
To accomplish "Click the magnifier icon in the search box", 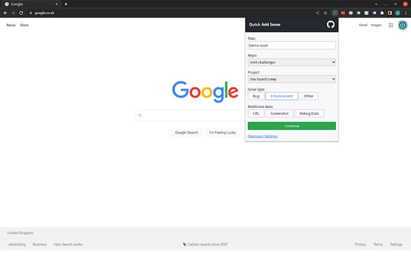I will [140, 115].
